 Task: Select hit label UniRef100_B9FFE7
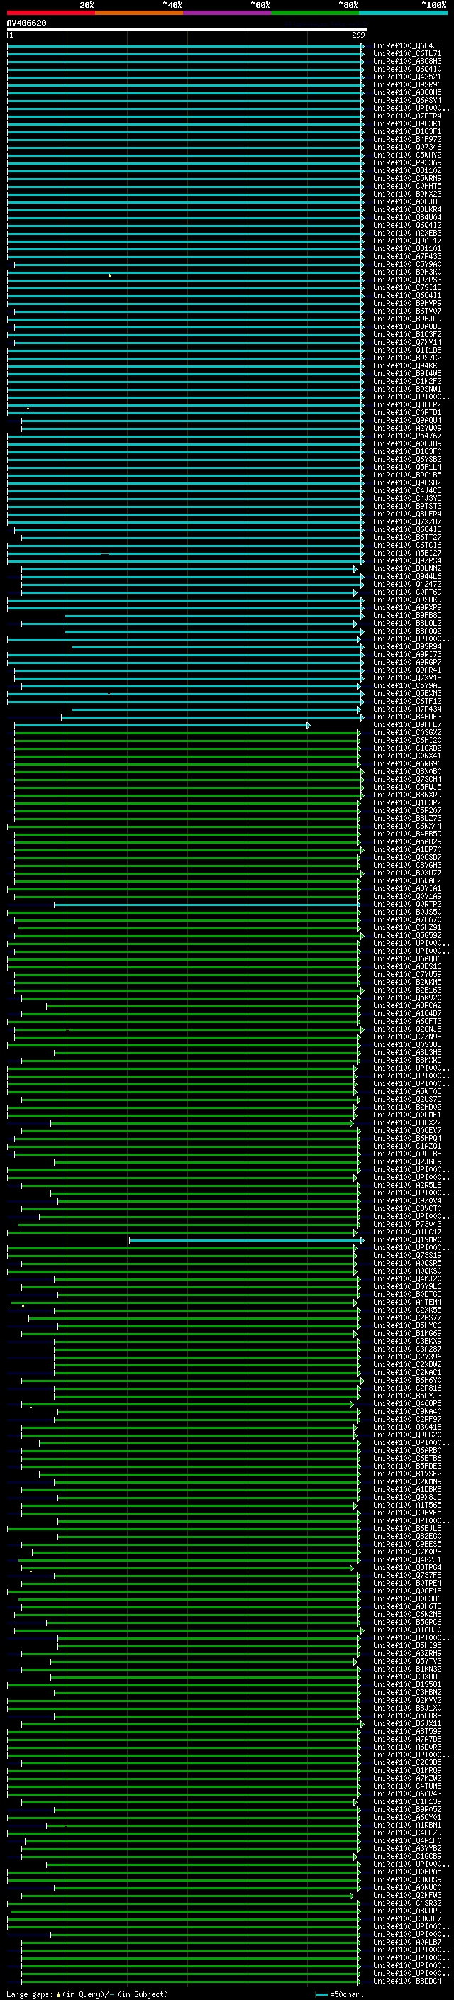[x=407, y=725]
